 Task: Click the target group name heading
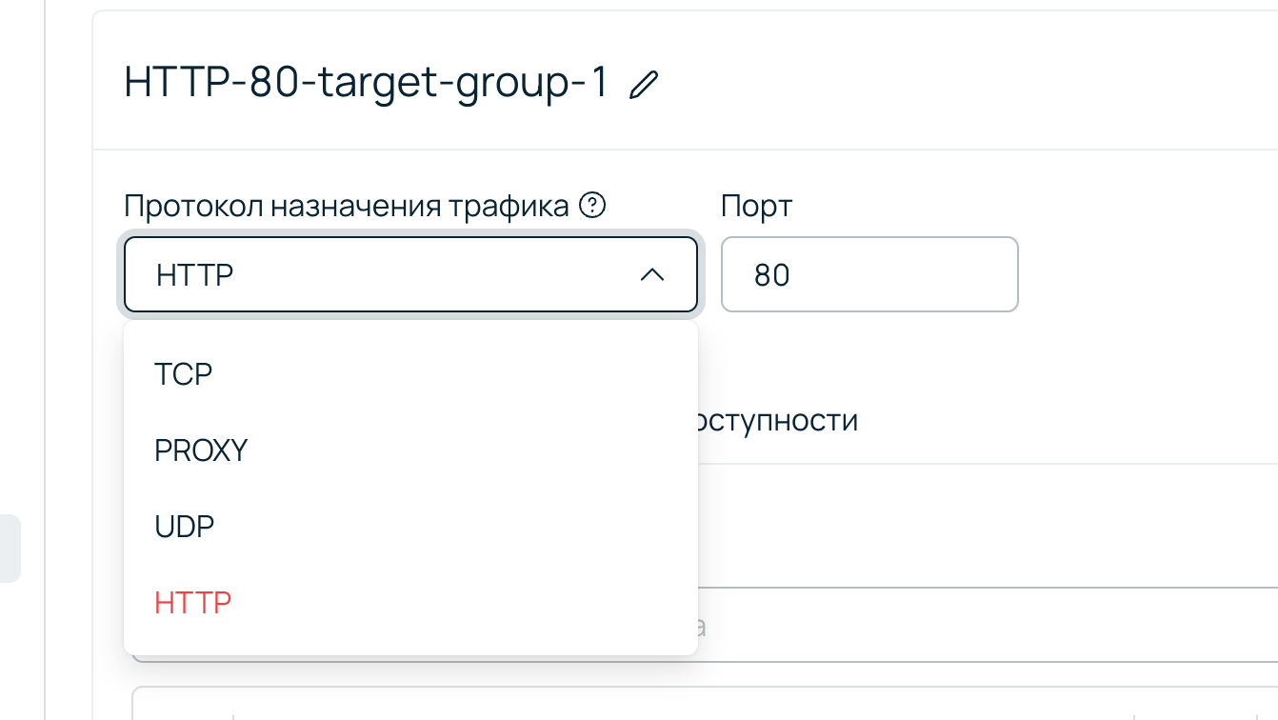[366, 82]
